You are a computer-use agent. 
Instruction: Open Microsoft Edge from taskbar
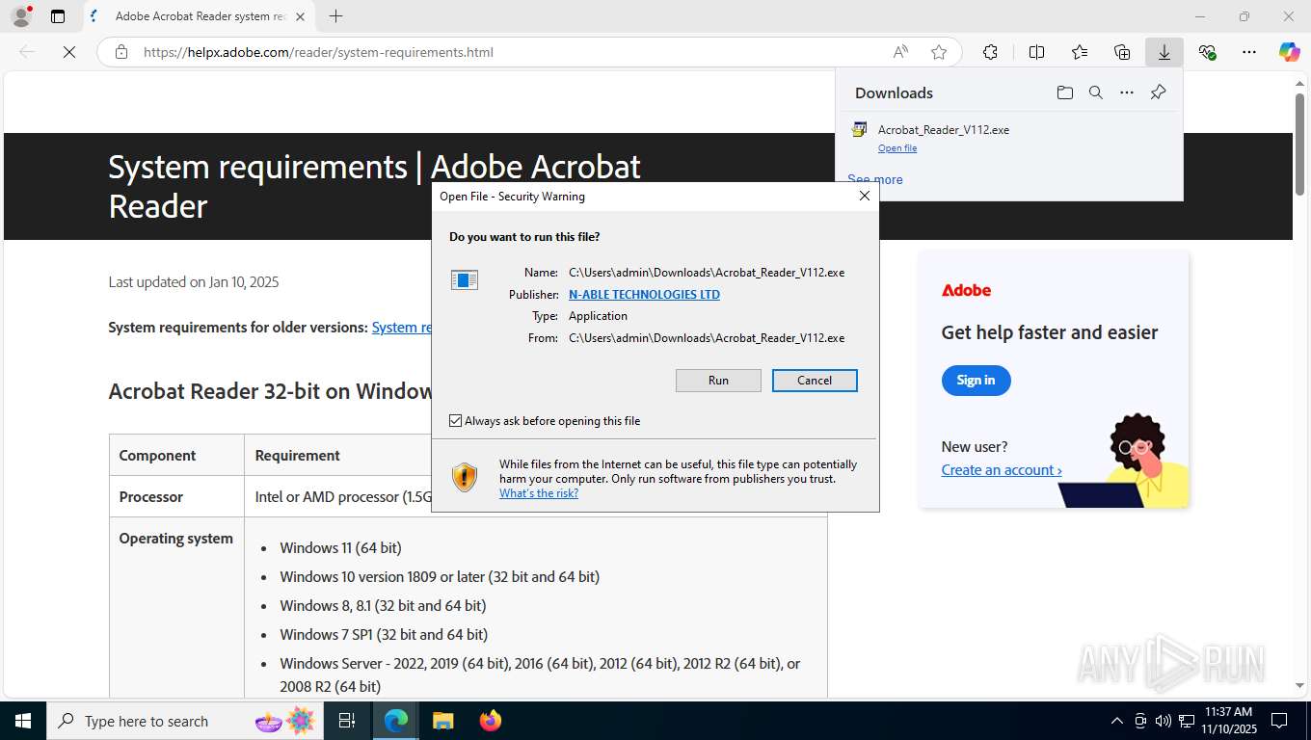coord(396,721)
